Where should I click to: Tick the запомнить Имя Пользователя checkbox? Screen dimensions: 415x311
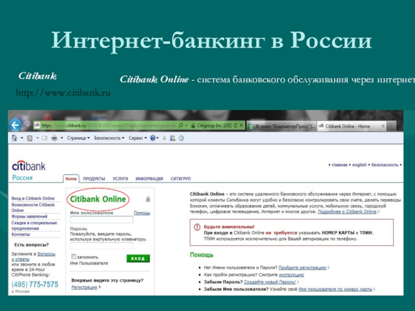pos(74,257)
